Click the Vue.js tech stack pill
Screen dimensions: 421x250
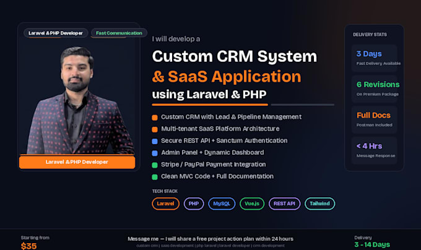click(252, 204)
